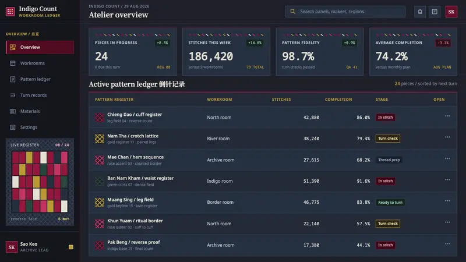Screen dimensions: 466x262
Task: Click the Muang Sing leg field pattern icon
Action: [99, 203]
